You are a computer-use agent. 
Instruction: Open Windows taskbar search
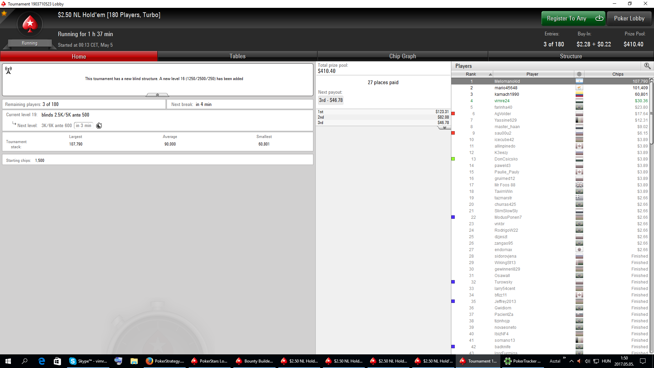tap(25, 361)
